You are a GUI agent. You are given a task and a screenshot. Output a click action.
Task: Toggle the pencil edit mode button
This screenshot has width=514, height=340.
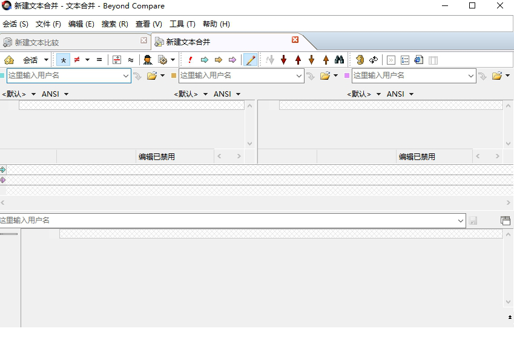251,60
